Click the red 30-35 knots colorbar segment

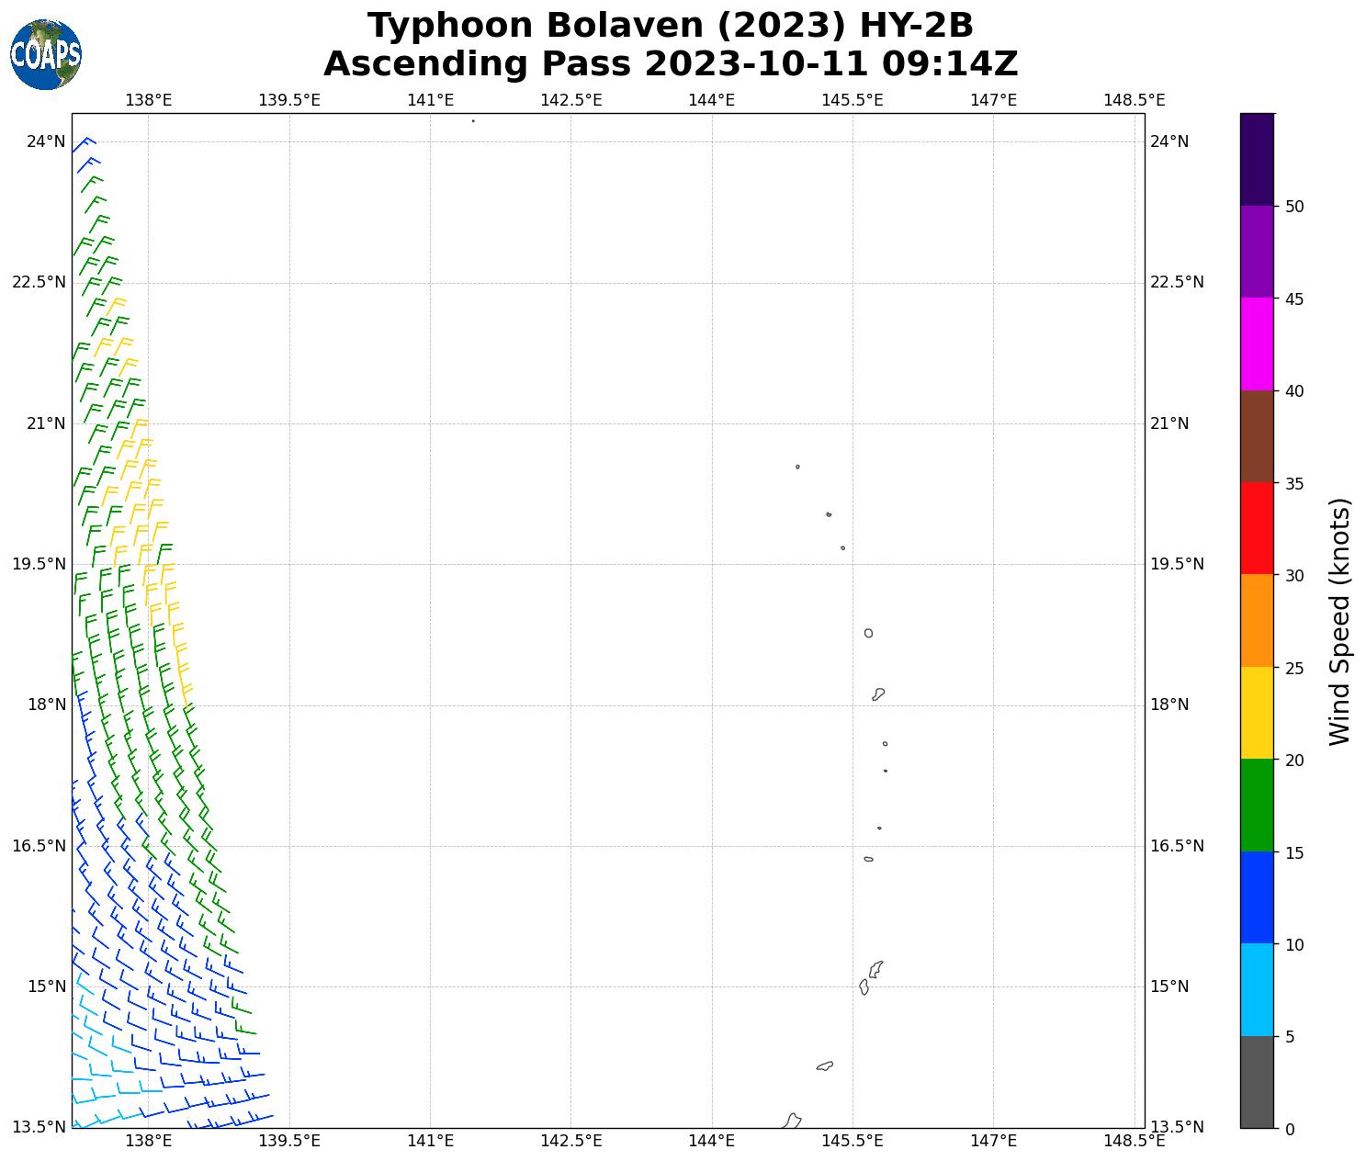click(1256, 528)
